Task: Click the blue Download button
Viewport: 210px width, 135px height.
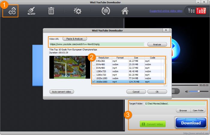Action: coord(191,123)
